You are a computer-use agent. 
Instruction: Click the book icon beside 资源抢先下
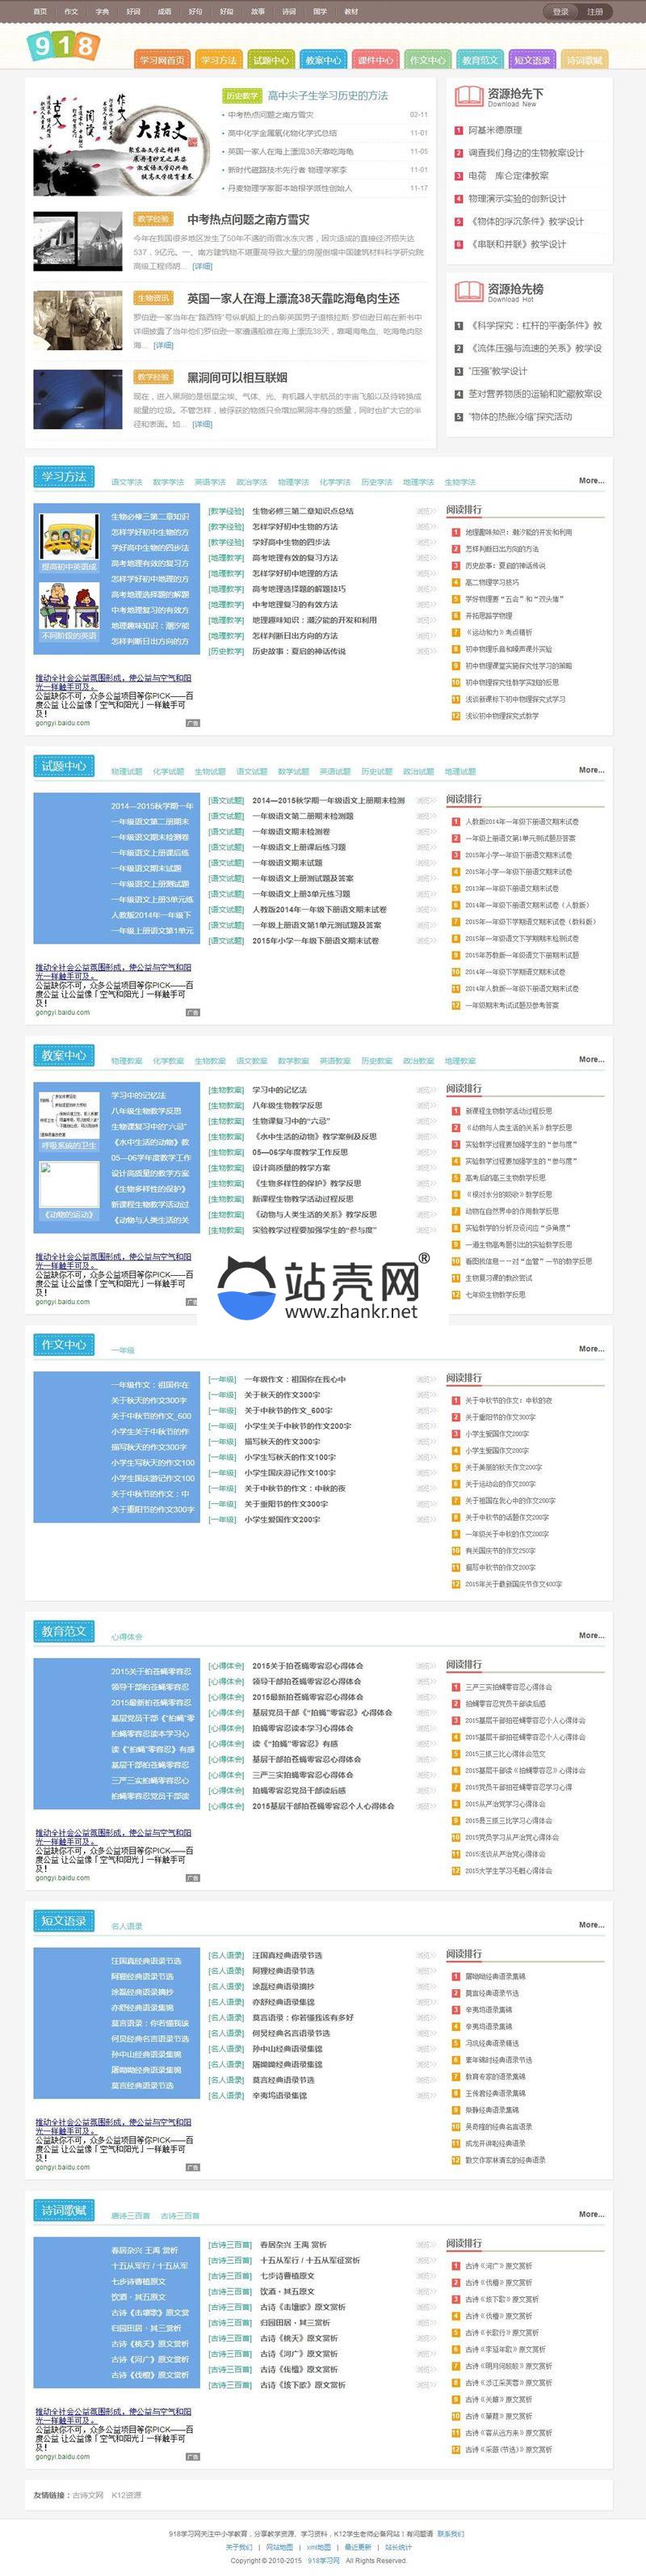(469, 96)
